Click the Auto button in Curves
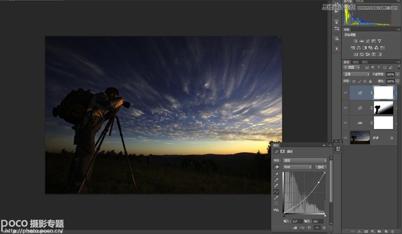 pyautogui.click(x=321, y=167)
